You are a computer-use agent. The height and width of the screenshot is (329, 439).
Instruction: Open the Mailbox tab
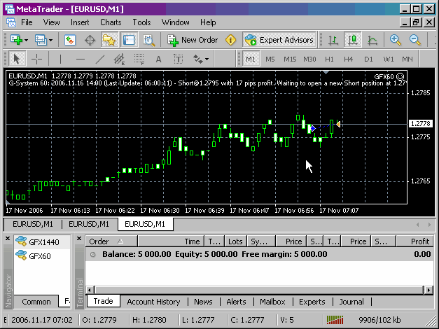point(272,302)
